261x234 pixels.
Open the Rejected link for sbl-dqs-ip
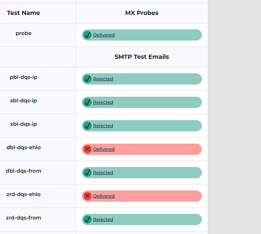tap(103, 102)
